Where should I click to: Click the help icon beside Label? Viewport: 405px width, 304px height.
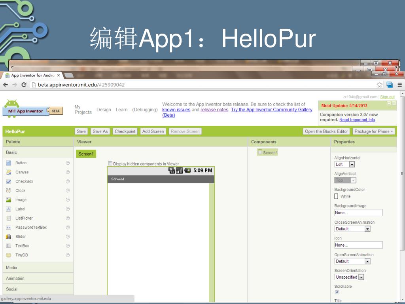point(68,209)
